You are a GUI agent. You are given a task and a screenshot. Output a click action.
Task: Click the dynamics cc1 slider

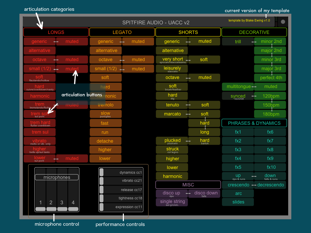[x=121, y=172]
